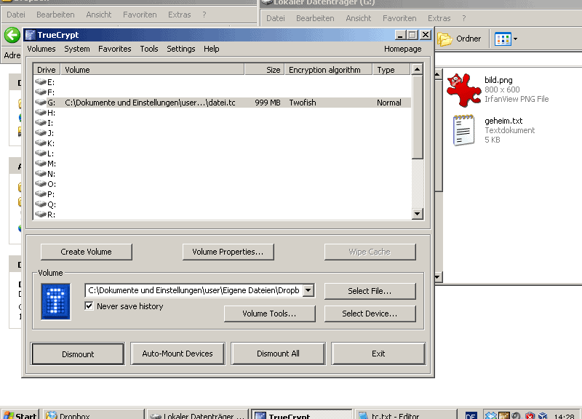This screenshot has width=582, height=419.
Task: Open Extras menu in Lokaler Datenträger window
Action: (439, 18)
